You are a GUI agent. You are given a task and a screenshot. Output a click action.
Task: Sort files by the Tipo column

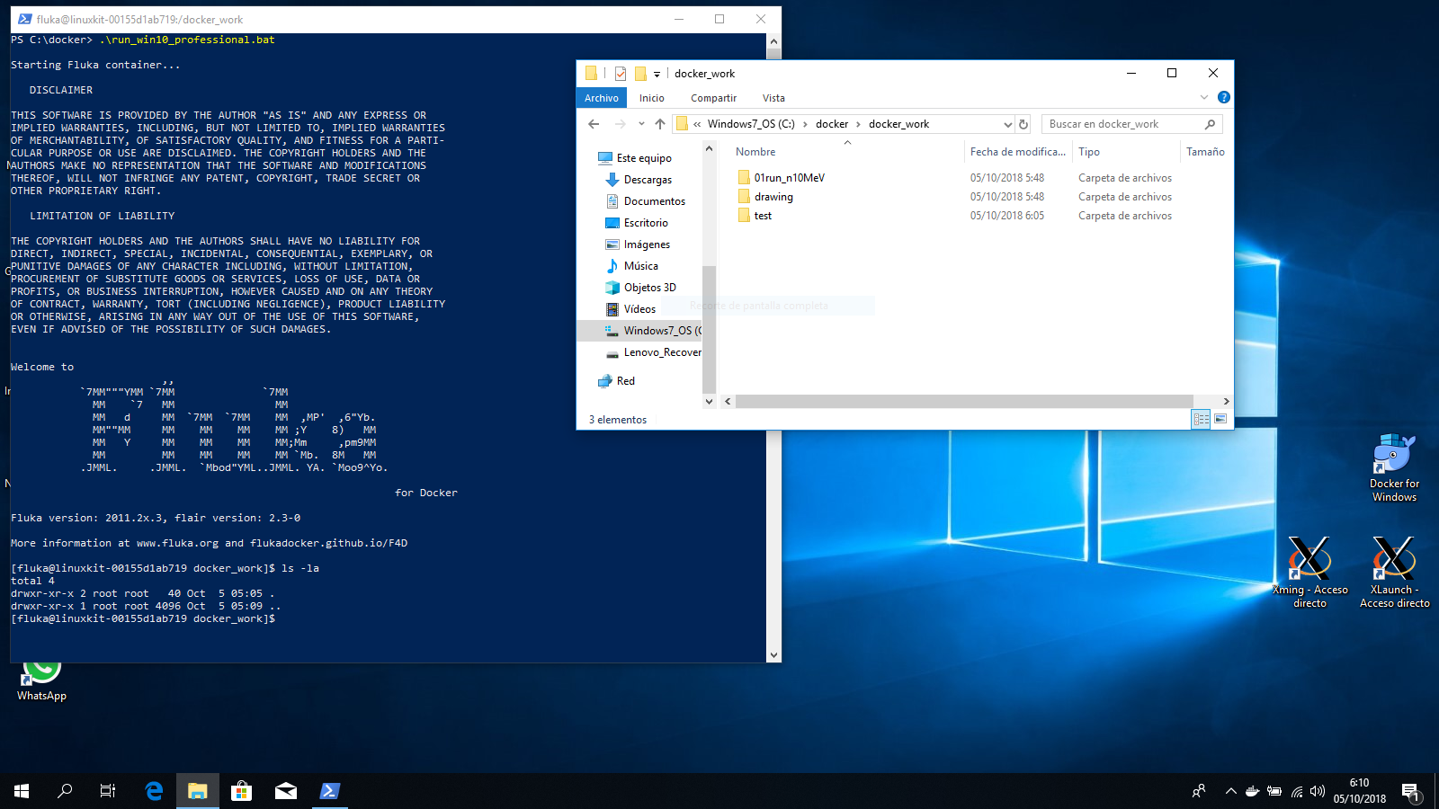click(1089, 152)
